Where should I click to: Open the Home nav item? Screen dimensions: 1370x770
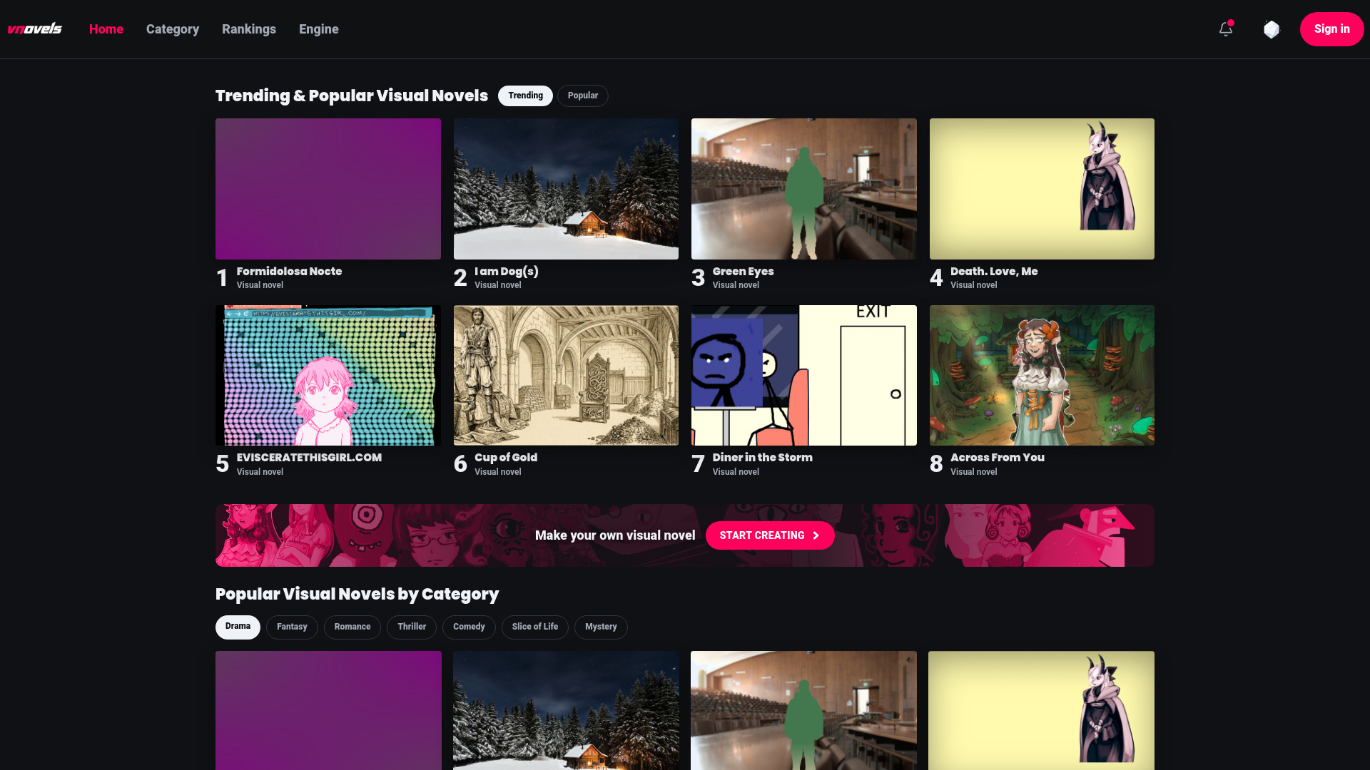click(106, 29)
